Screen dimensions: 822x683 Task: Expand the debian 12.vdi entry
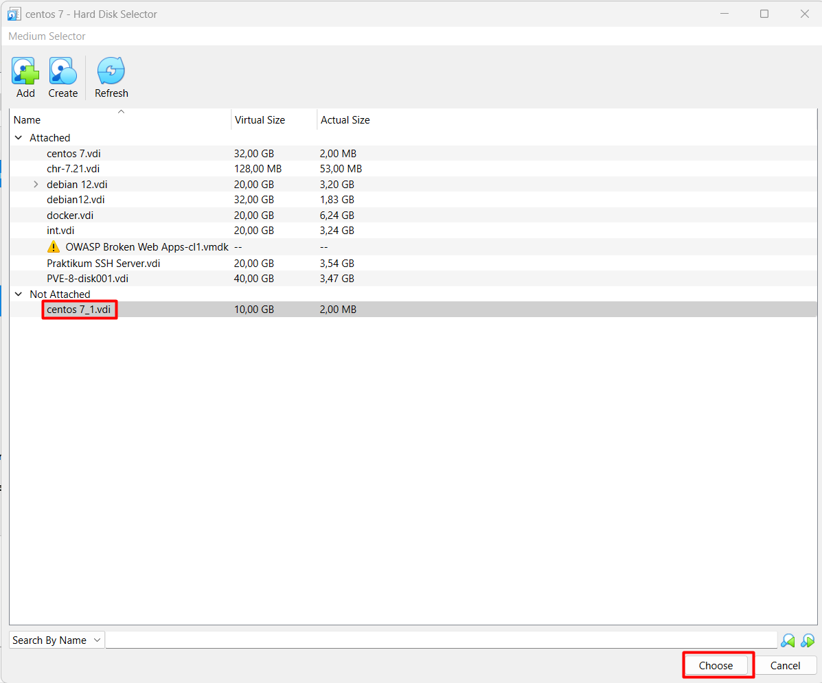pos(36,185)
